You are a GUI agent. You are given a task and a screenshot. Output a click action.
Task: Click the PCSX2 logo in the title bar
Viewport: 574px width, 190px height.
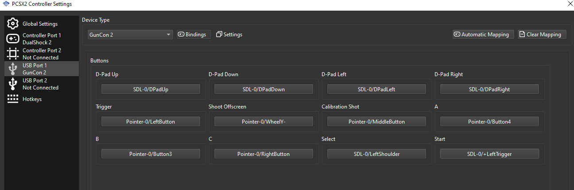coord(6,4)
